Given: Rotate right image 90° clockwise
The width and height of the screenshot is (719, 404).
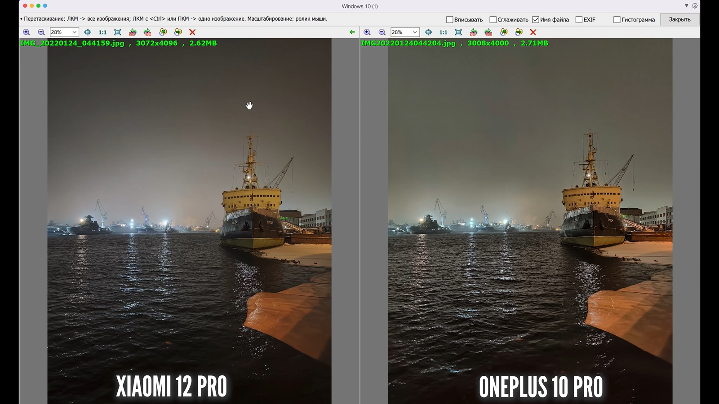Looking at the screenshot, I should point(488,32).
